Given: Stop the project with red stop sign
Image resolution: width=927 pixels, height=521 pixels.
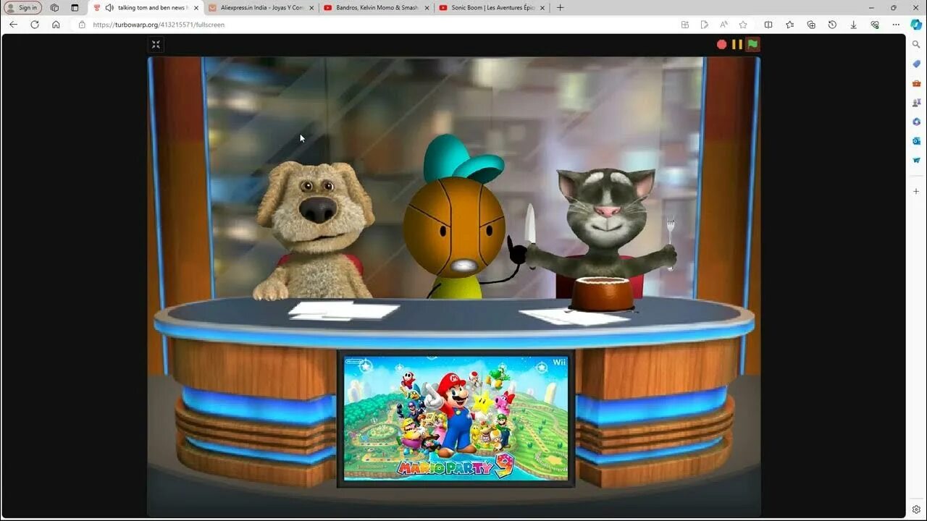Looking at the screenshot, I should (722, 44).
